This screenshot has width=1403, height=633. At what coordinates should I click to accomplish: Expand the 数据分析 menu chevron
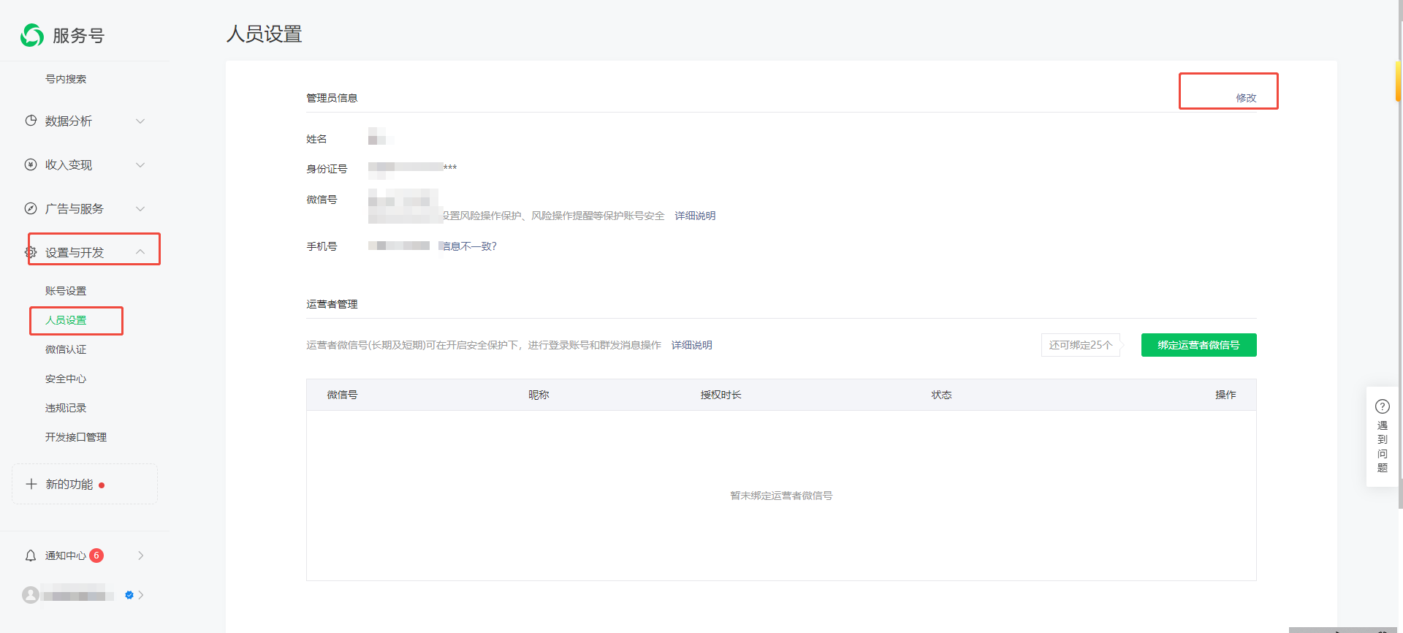pos(140,121)
